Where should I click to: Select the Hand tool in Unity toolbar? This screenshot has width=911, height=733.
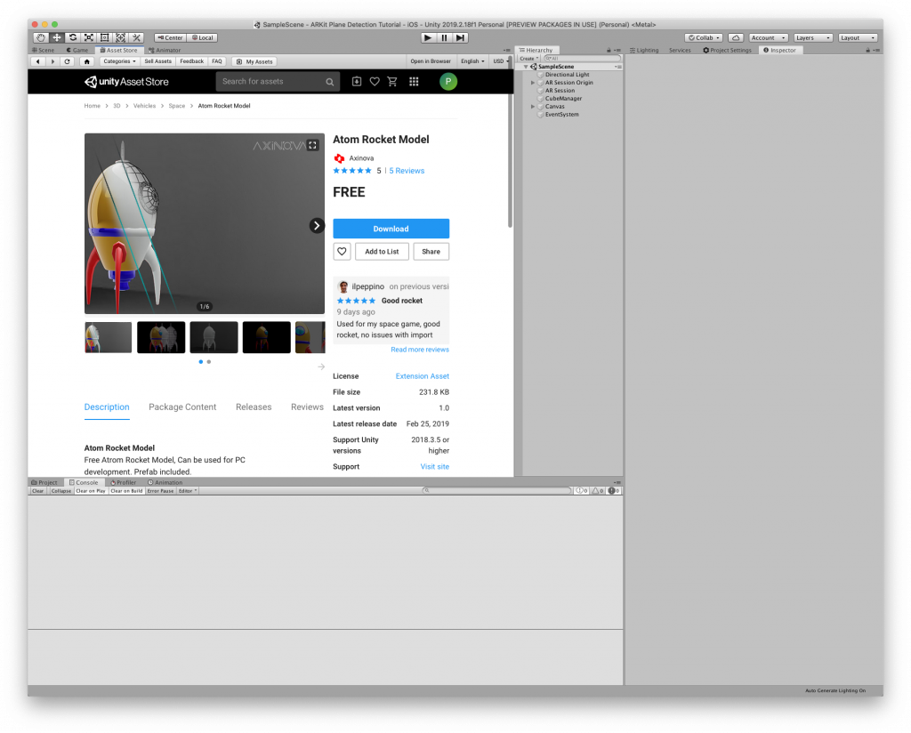[41, 37]
